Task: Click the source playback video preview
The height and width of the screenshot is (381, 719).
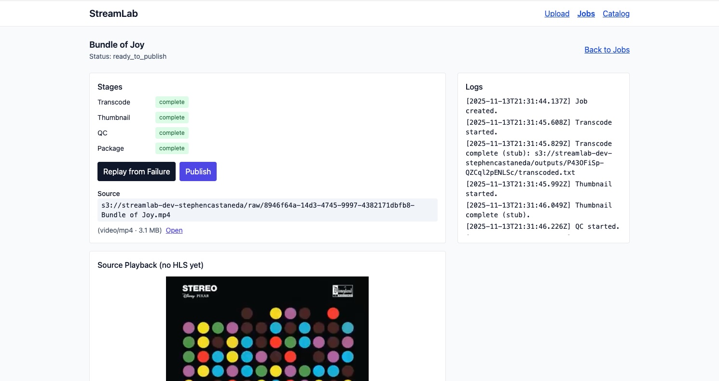Action: click(x=267, y=332)
